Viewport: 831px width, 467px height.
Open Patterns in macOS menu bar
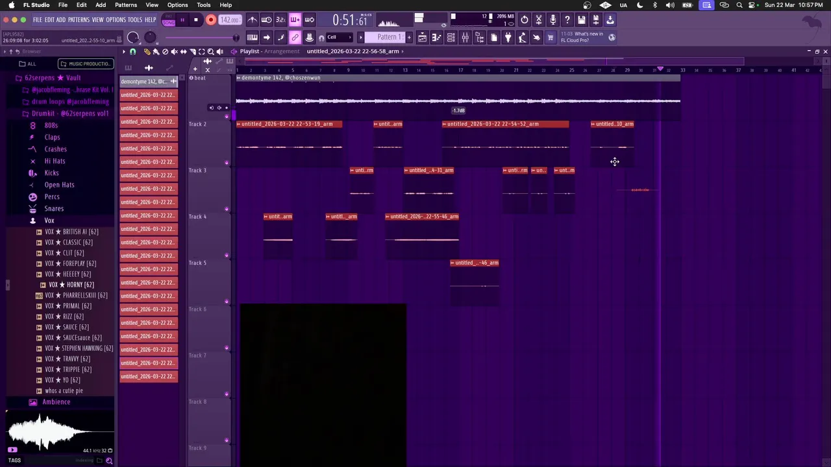point(126,5)
